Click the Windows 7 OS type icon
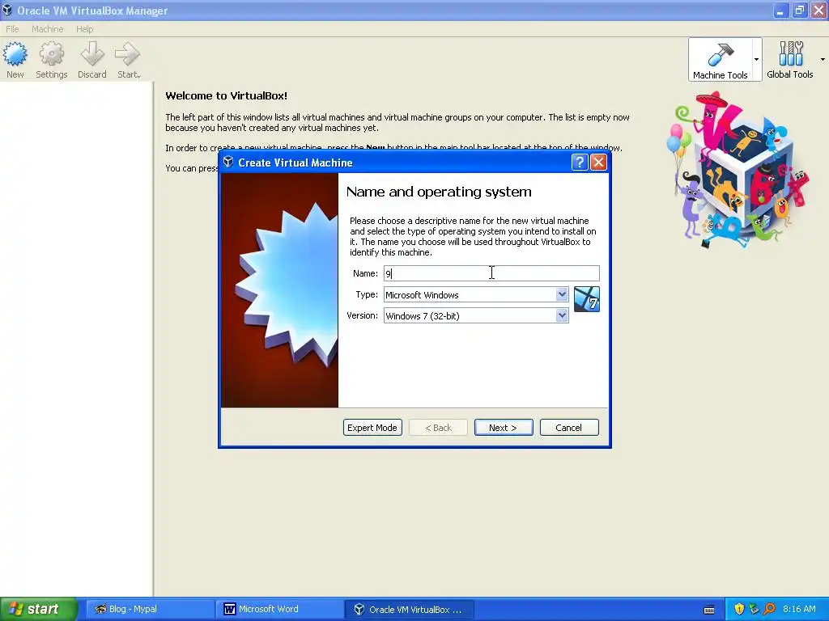 coord(586,299)
